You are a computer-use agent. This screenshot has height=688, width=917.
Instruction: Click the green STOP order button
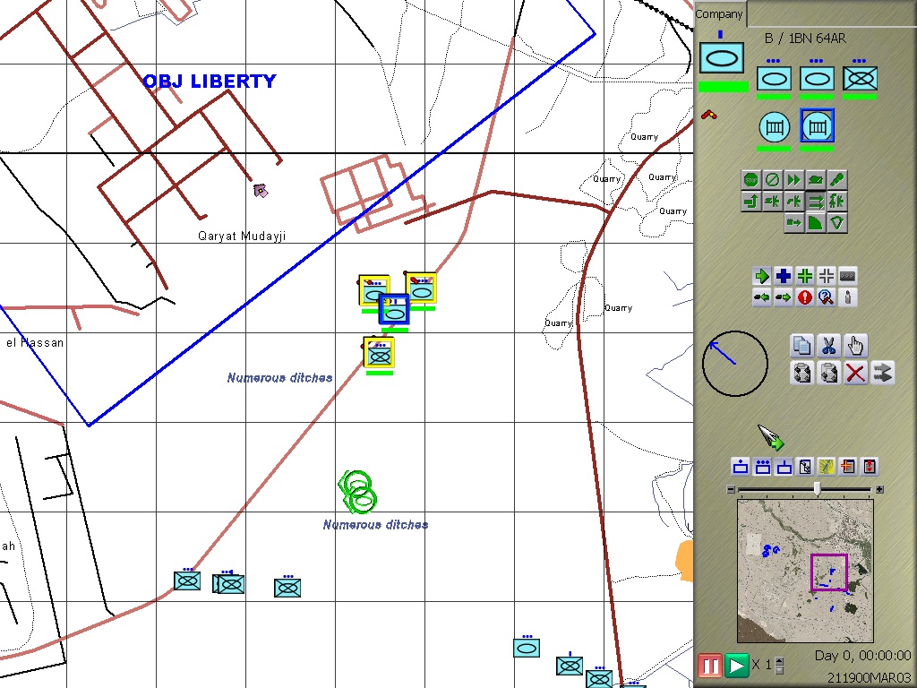750,180
